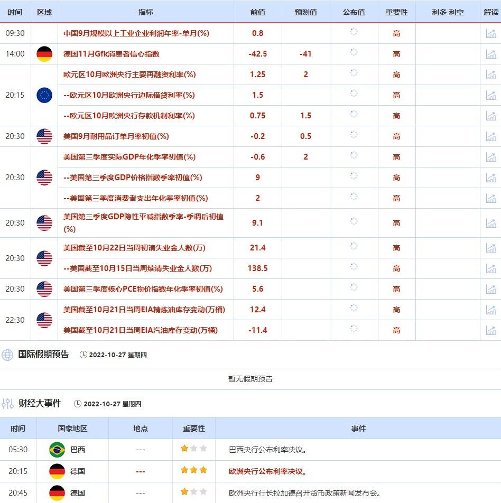Open analysis chart for ECB main refinancing rate
The height and width of the screenshot is (503, 501).
(x=490, y=74)
